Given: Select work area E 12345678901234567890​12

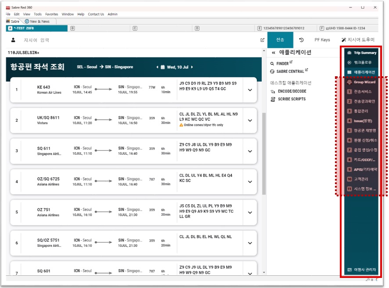Looking at the screenshot, I should (286, 28).
